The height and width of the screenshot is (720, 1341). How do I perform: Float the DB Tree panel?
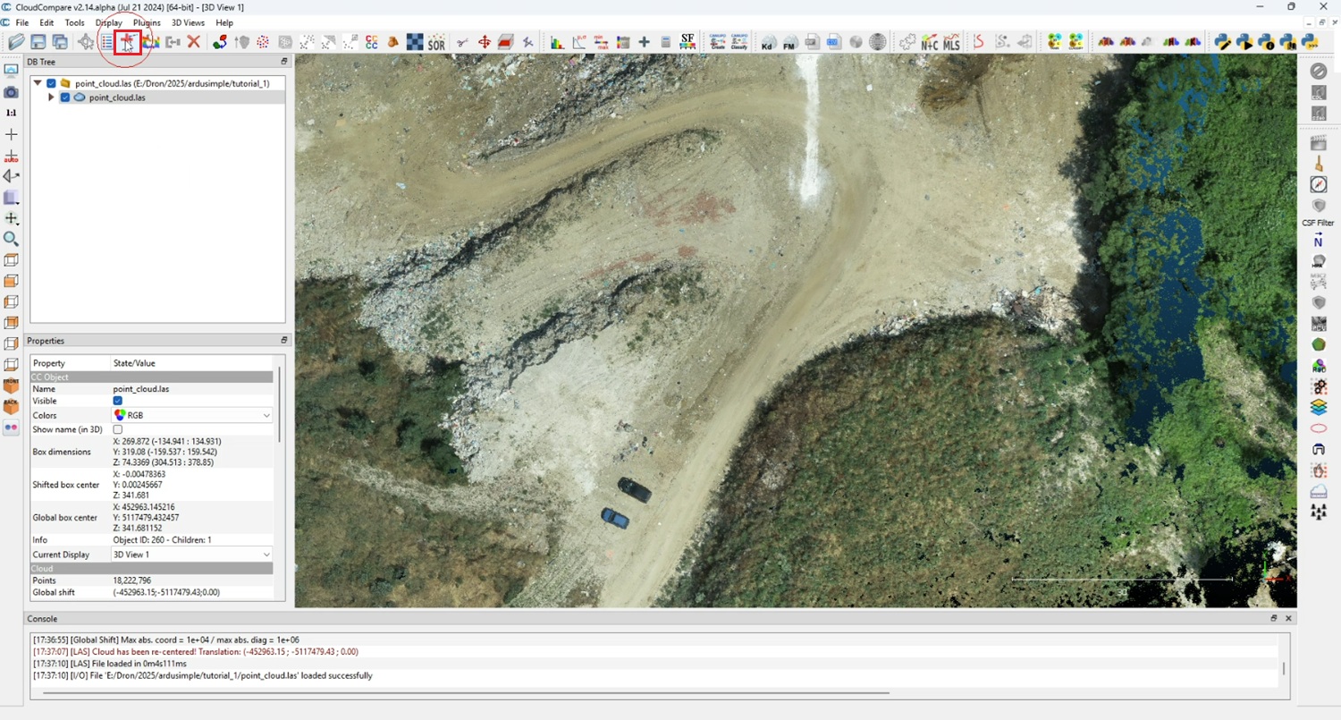284,62
